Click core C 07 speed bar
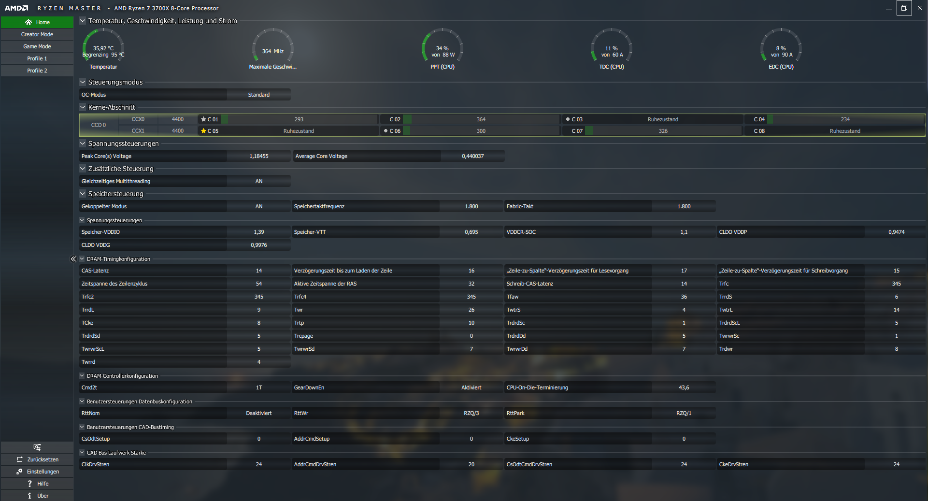This screenshot has height=501, width=928. [x=663, y=131]
